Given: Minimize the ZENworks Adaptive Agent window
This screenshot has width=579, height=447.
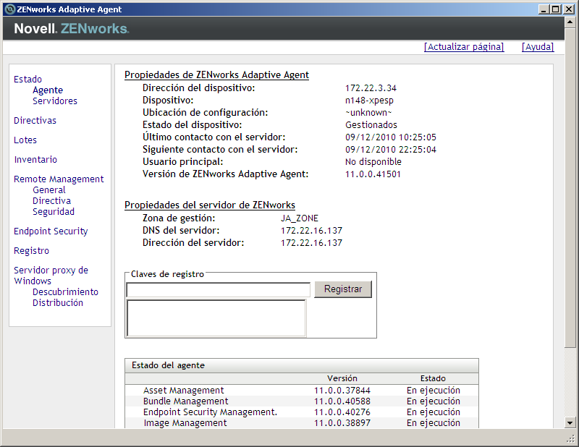Looking at the screenshot, I should pos(544,9).
